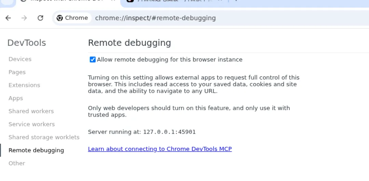Image resolution: width=369 pixels, height=181 pixels.
Task: Close the Inspect with Chrome DevTools tab
Action: pos(113,1)
